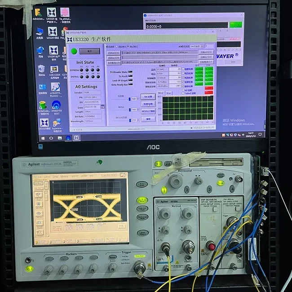The width and height of the screenshot is (292, 292).
Task: Adjust the 光功率 slider handle
Action: click(x=130, y=99)
